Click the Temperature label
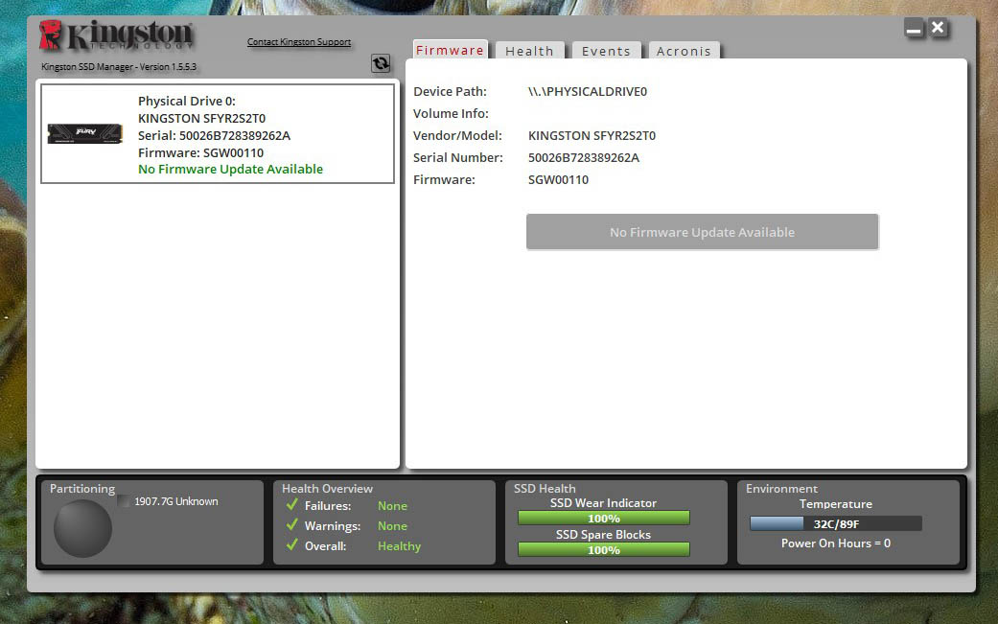The width and height of the screenshot is (998, 624). (836, 504)
